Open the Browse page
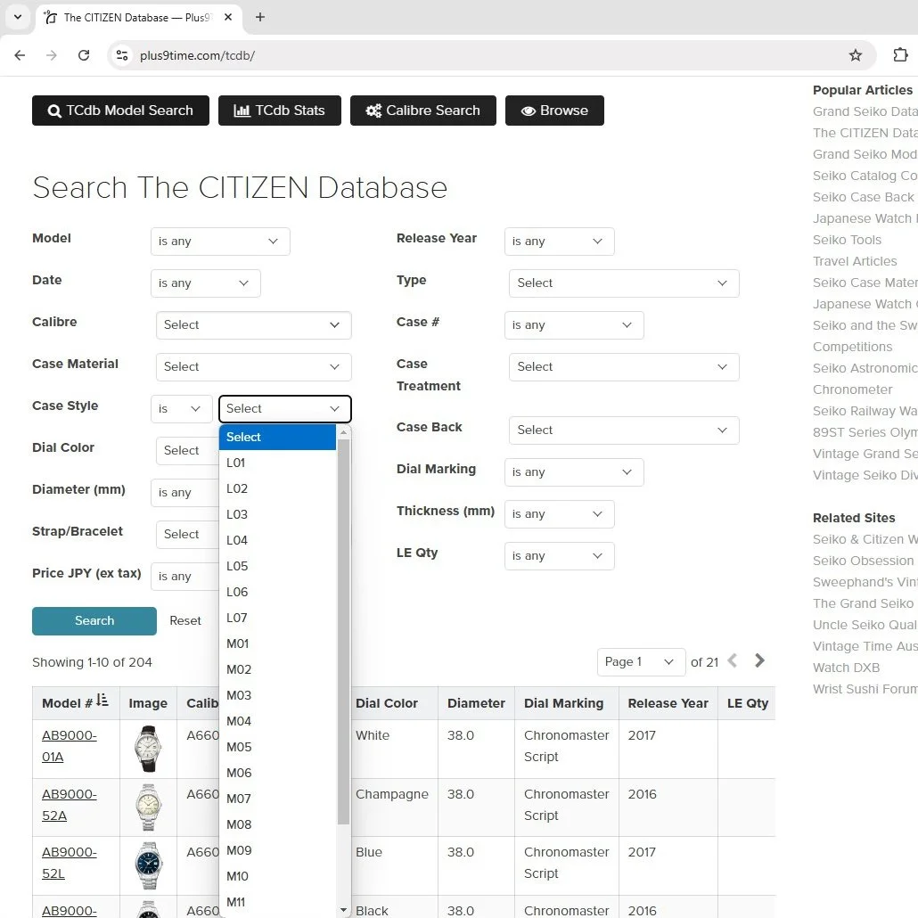Viewport: 918px width, 918px height. tap(554, 111)
